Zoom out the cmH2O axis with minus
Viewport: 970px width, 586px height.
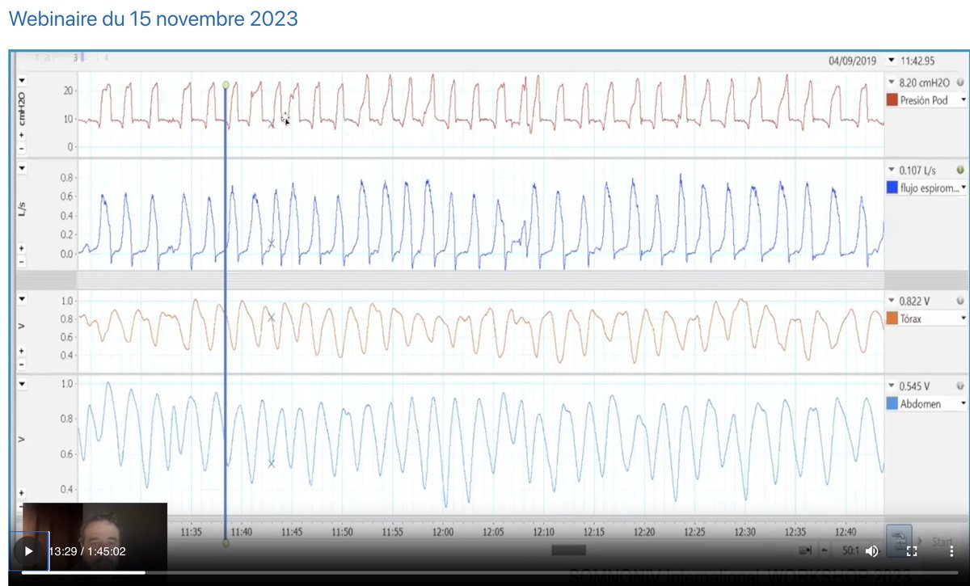point(21,149)
